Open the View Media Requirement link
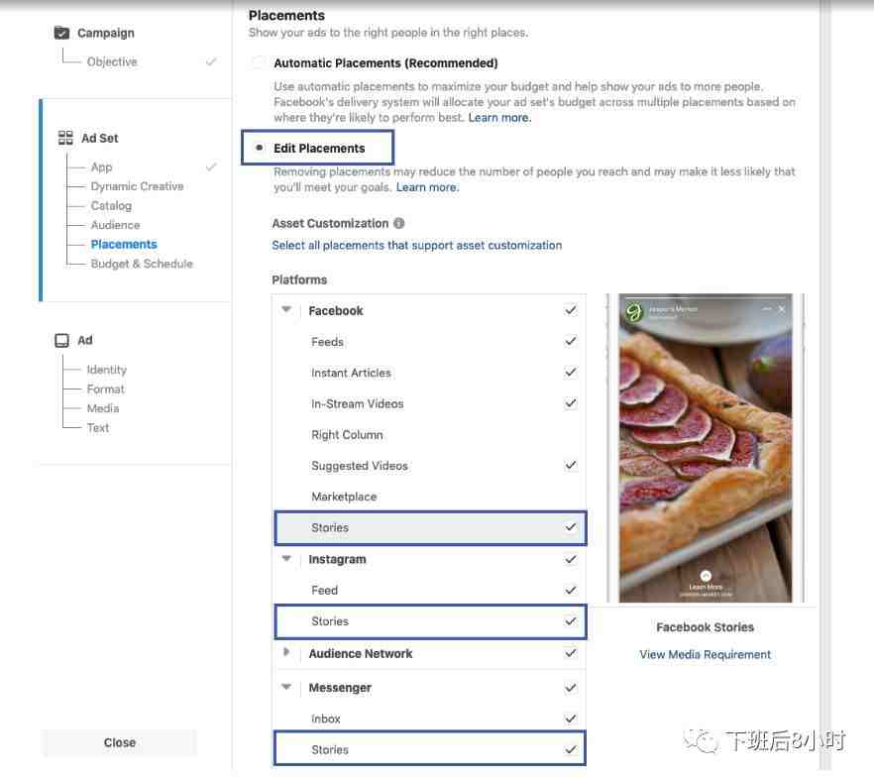874x779 pixels. pyautogui.click(x=705, y=654)
